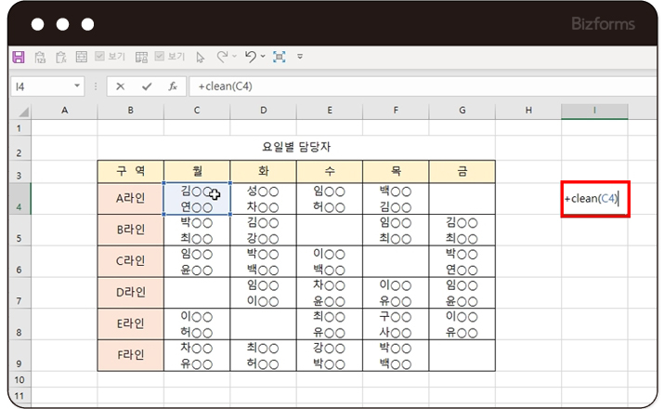Click the cell containing 차○○ 유○○
The image size is (664, 409).
[x=197, y=356]
